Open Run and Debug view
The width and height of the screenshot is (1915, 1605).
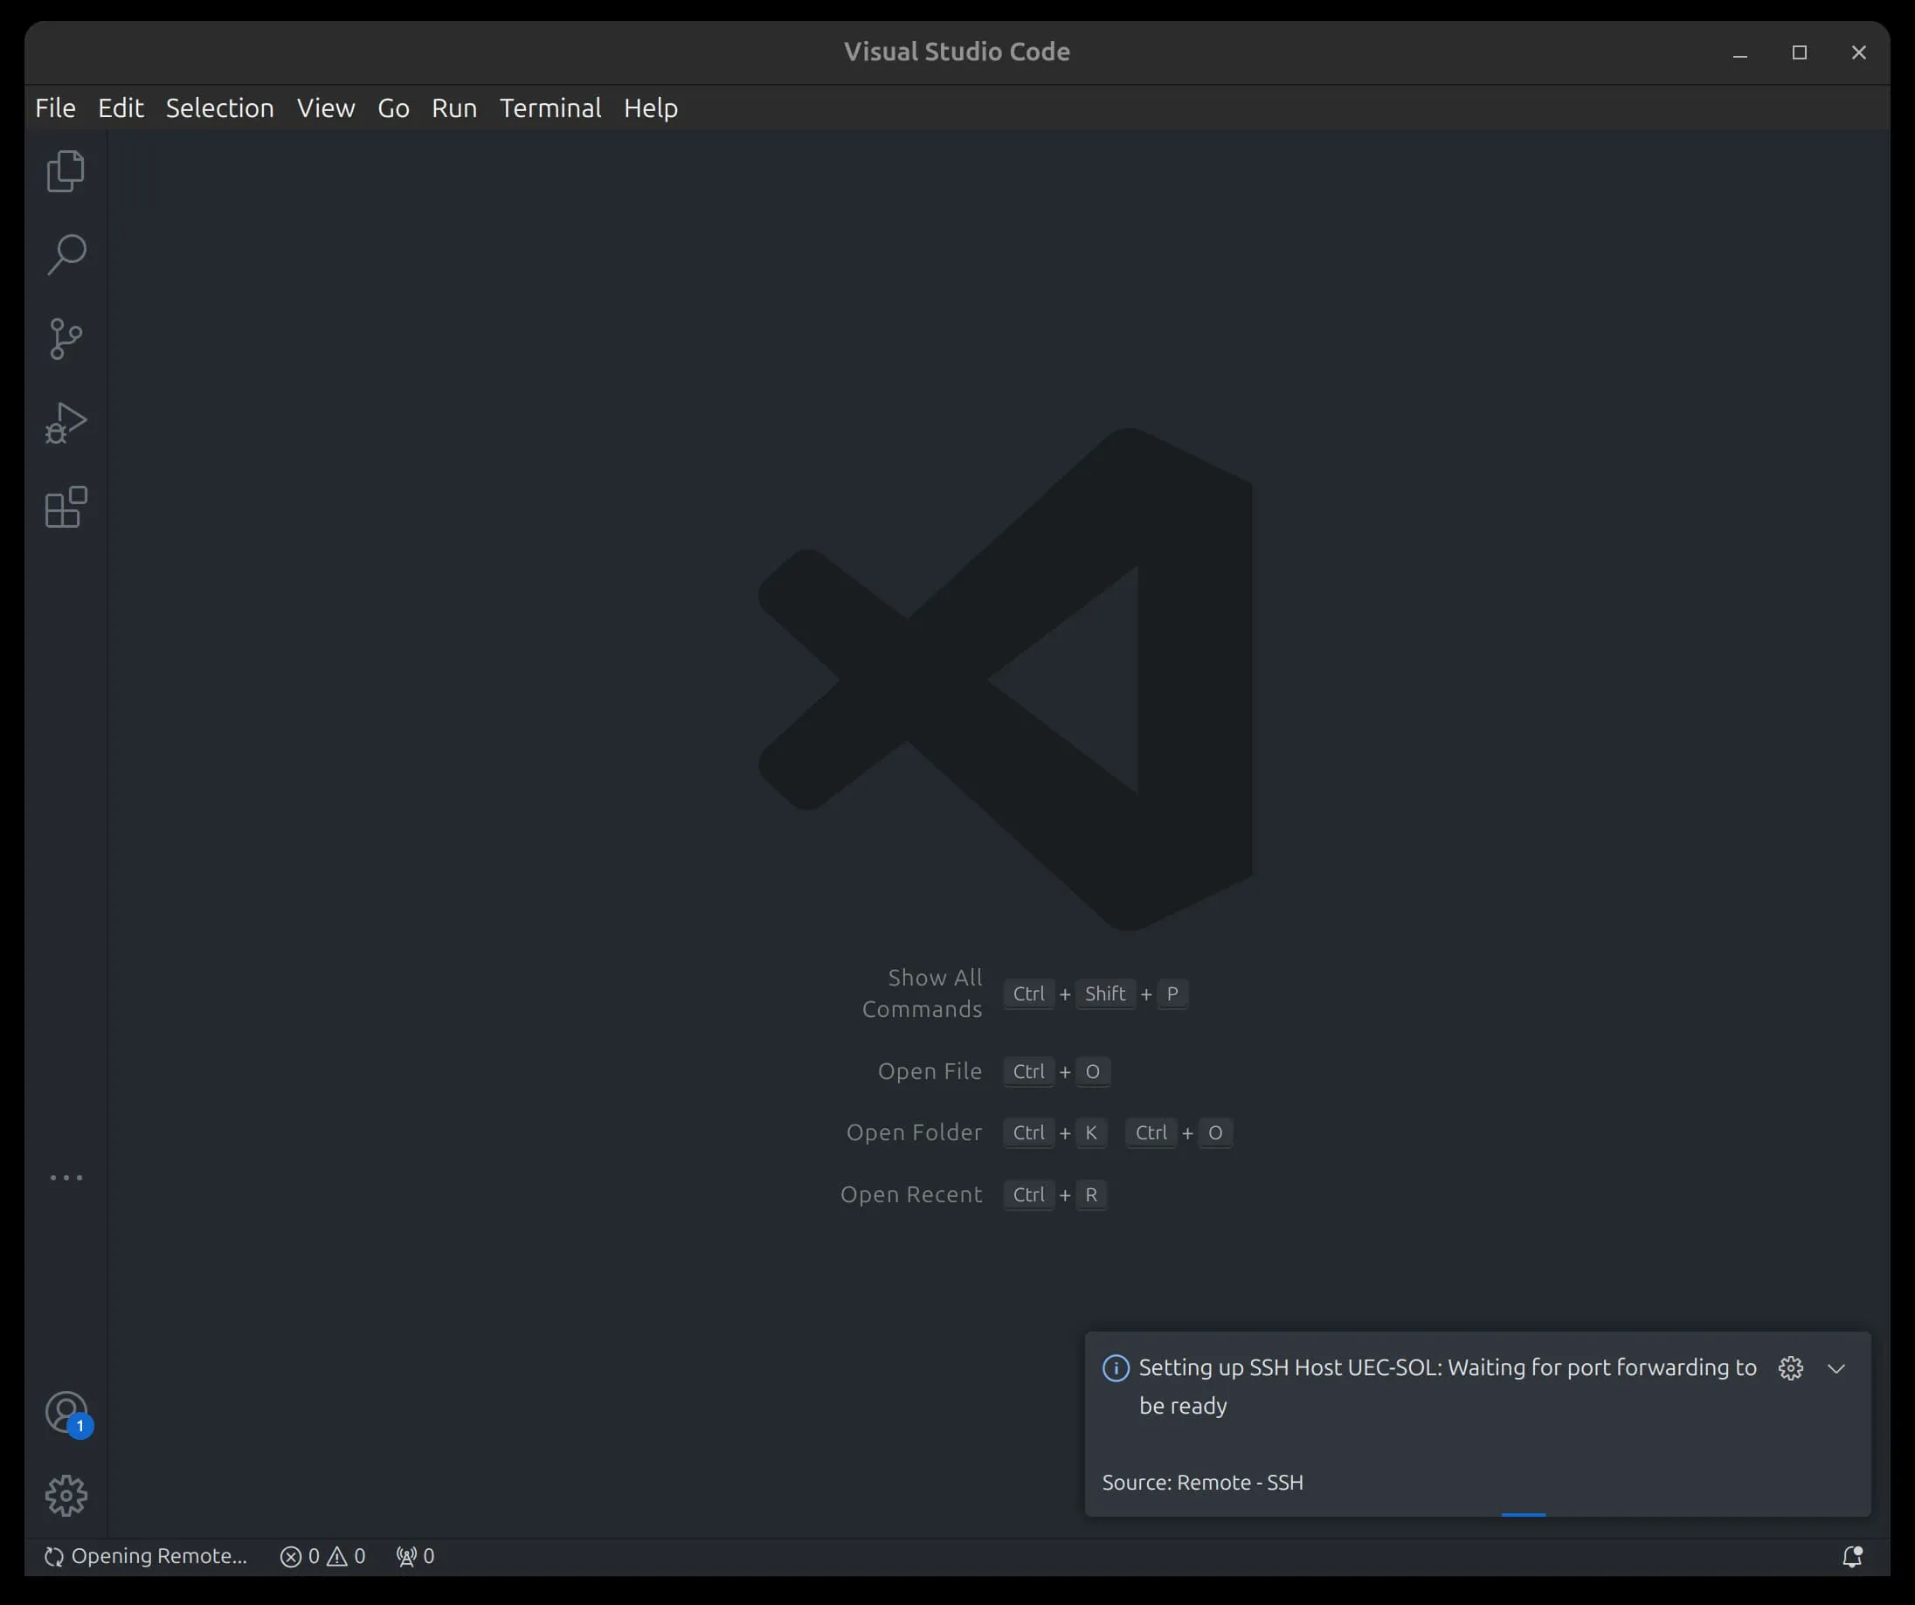[66, 423]
